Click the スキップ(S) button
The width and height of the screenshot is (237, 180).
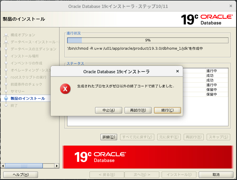(218, 137)
